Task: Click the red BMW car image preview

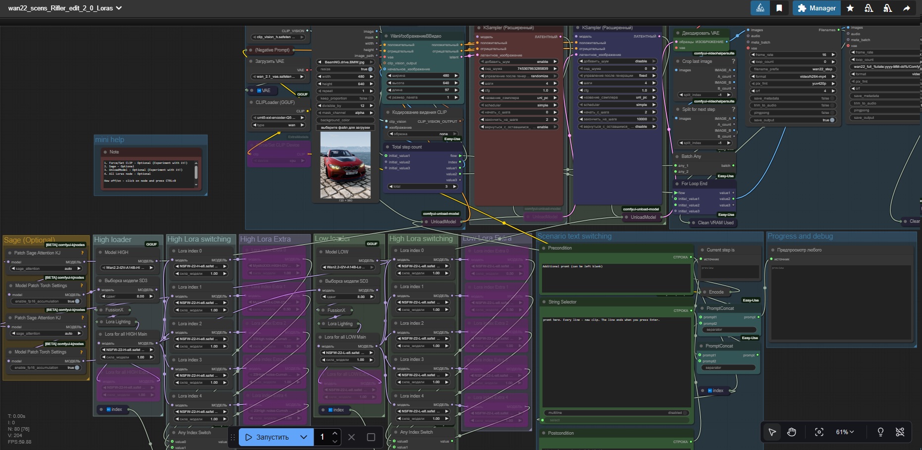Action: pos(345,165)
